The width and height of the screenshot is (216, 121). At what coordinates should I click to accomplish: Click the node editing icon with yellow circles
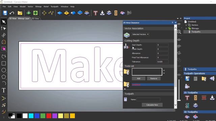pos(44,13)
